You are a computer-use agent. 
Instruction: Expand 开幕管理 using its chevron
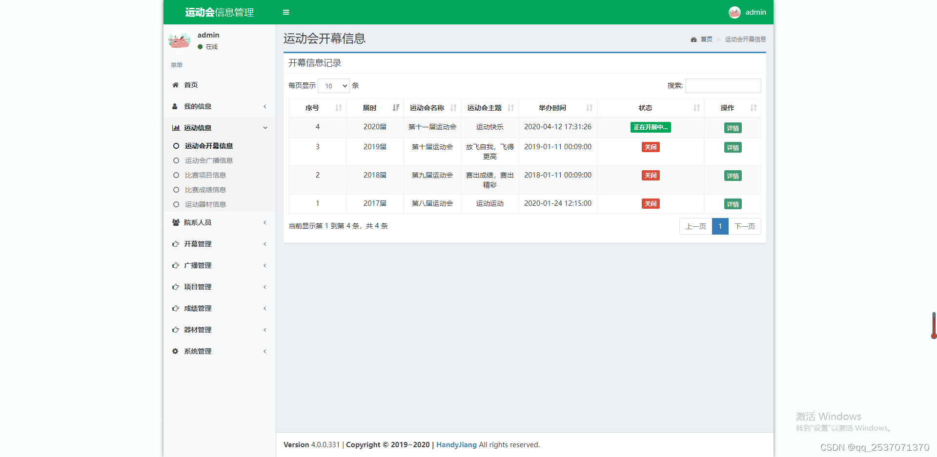coord(265,244)
